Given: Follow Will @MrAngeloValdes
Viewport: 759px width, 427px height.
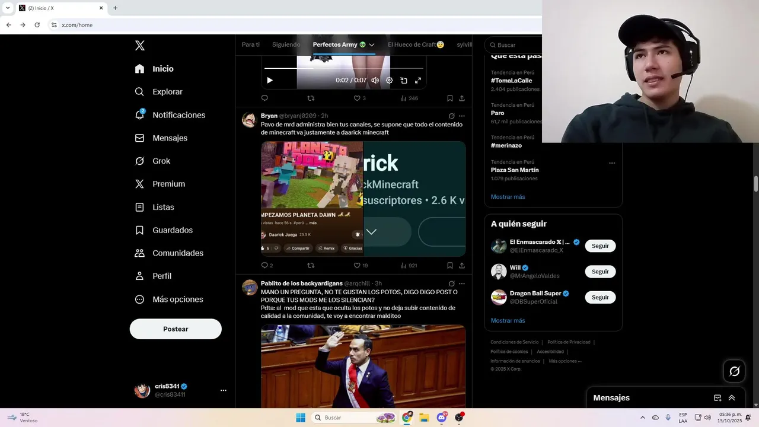Looking at the screenshot, I should tap(600, 272).
